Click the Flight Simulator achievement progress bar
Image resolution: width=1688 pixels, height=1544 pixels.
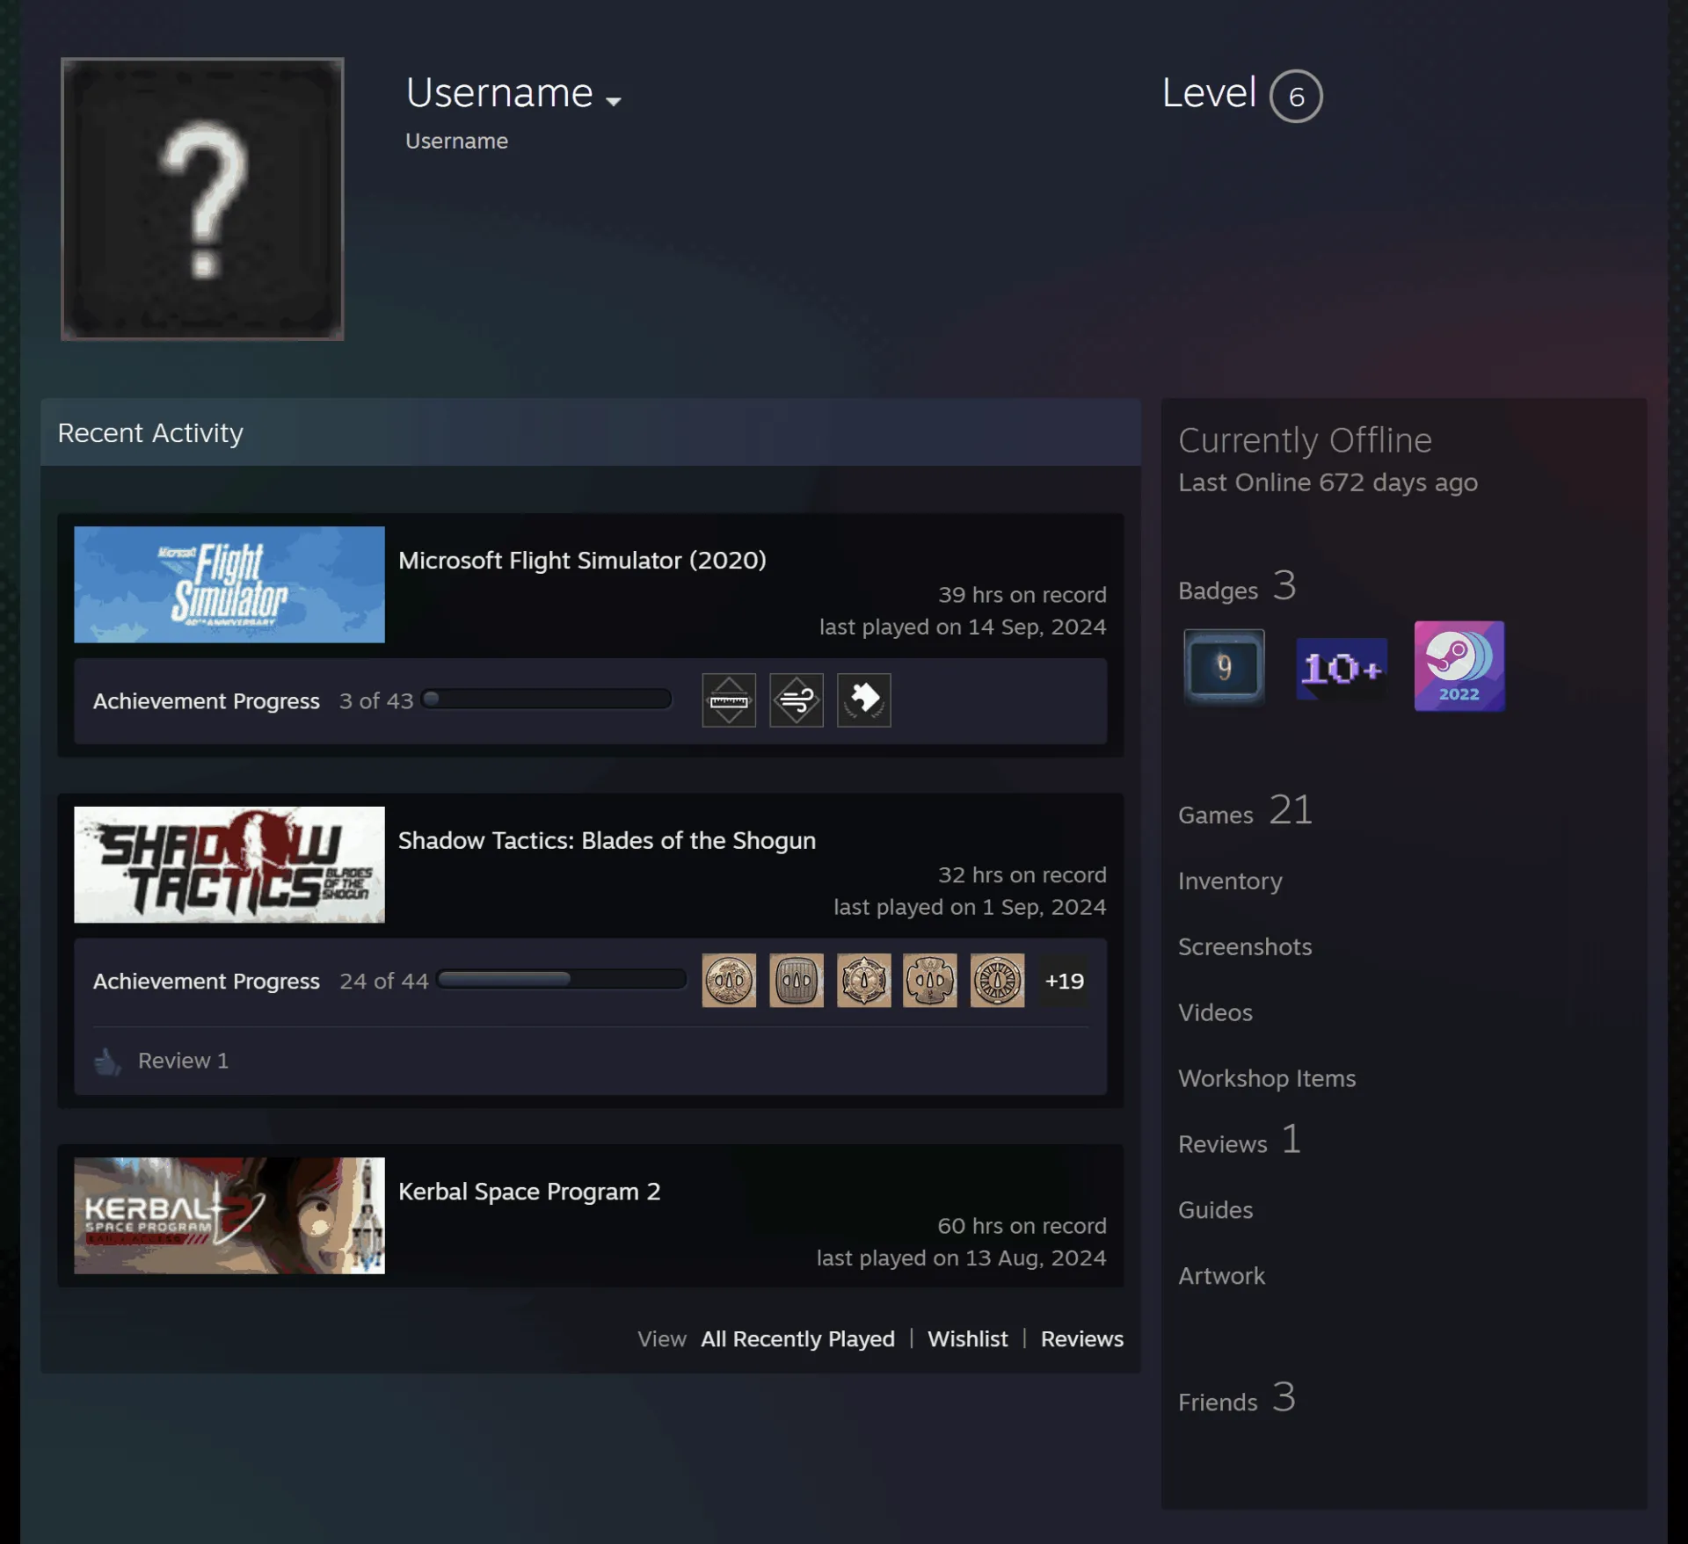click(546, 700)
